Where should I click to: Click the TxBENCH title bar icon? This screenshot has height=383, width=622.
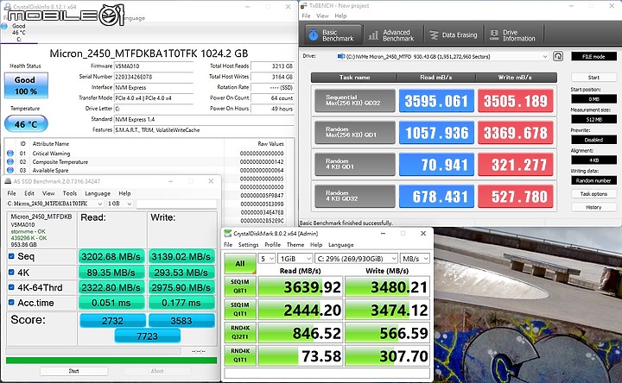304,6
